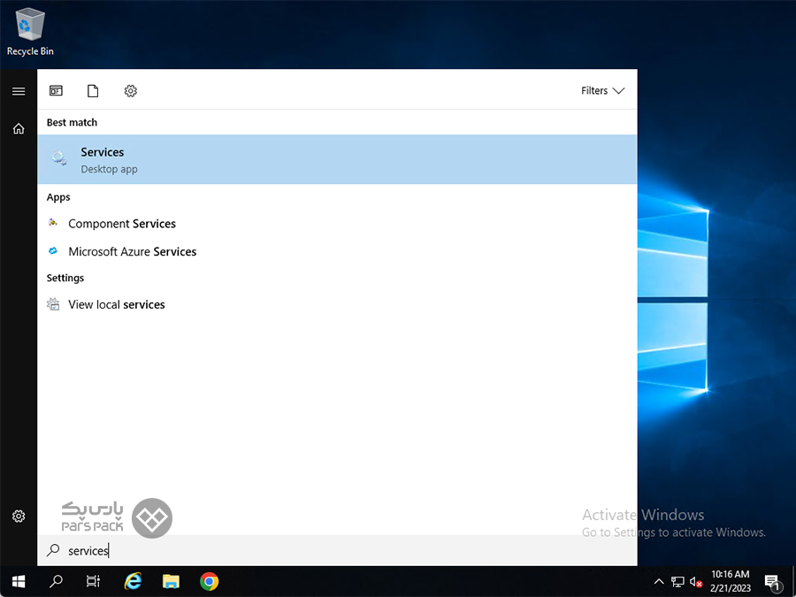
Task: Open the Services desktop app result
Action: pyautogui.click(x=337, y=159)
